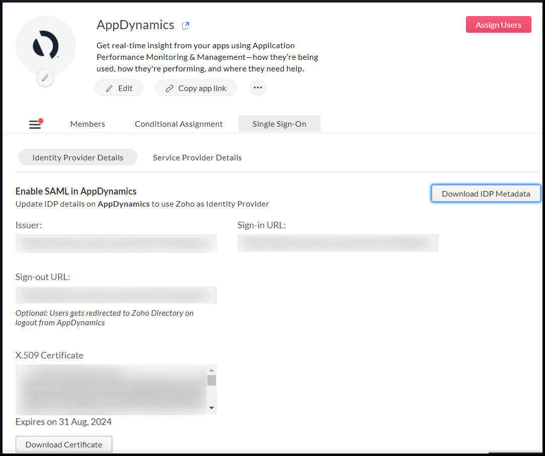Show Identity Provider Details section

tap(78, 157)
